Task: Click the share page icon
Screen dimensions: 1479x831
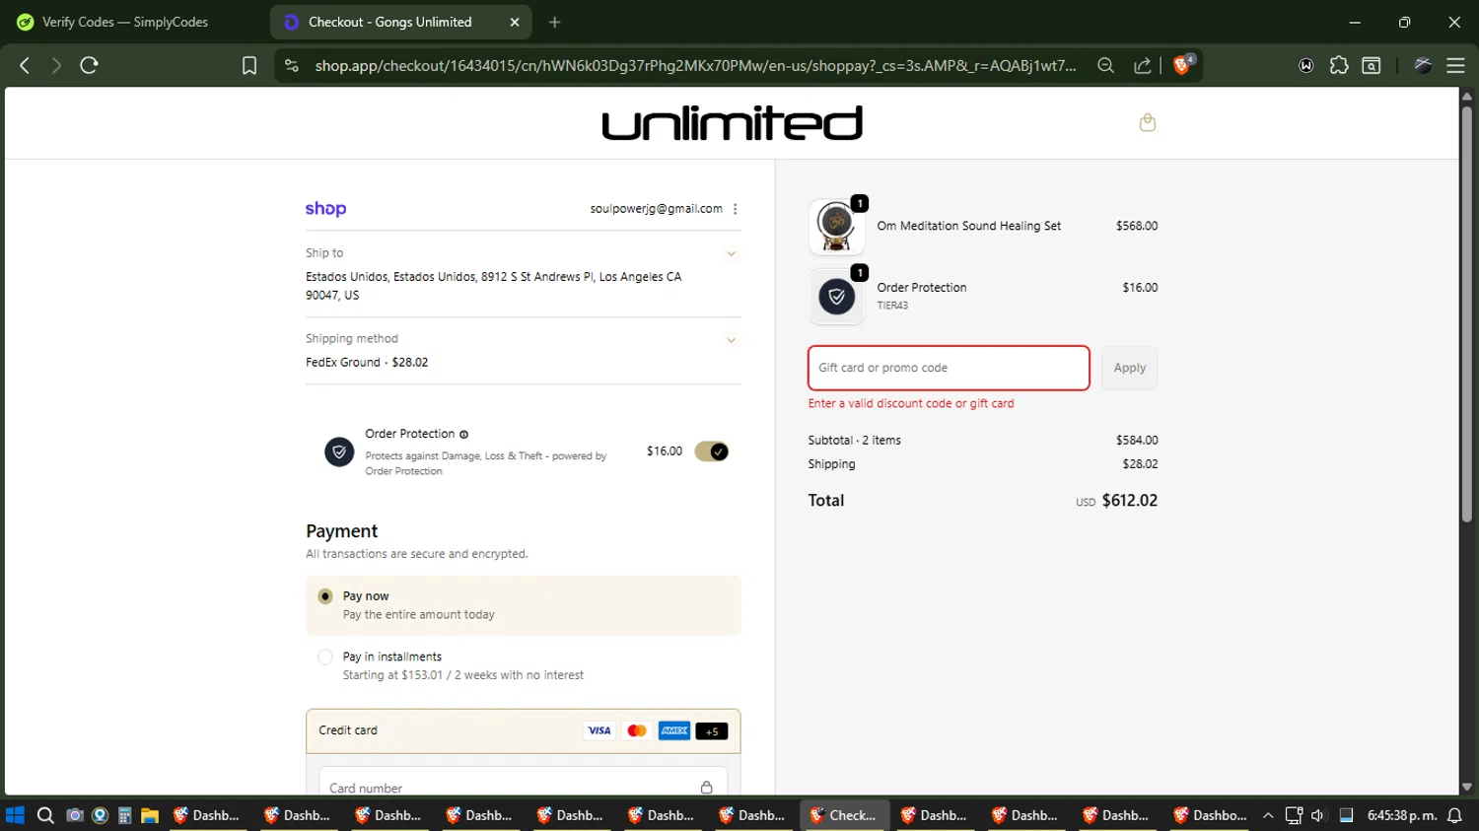Action: click(x=1143, y=65)
